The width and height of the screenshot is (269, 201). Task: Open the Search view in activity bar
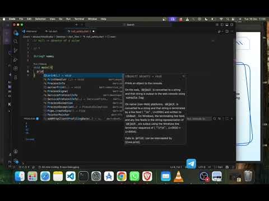tap(16, 41)
